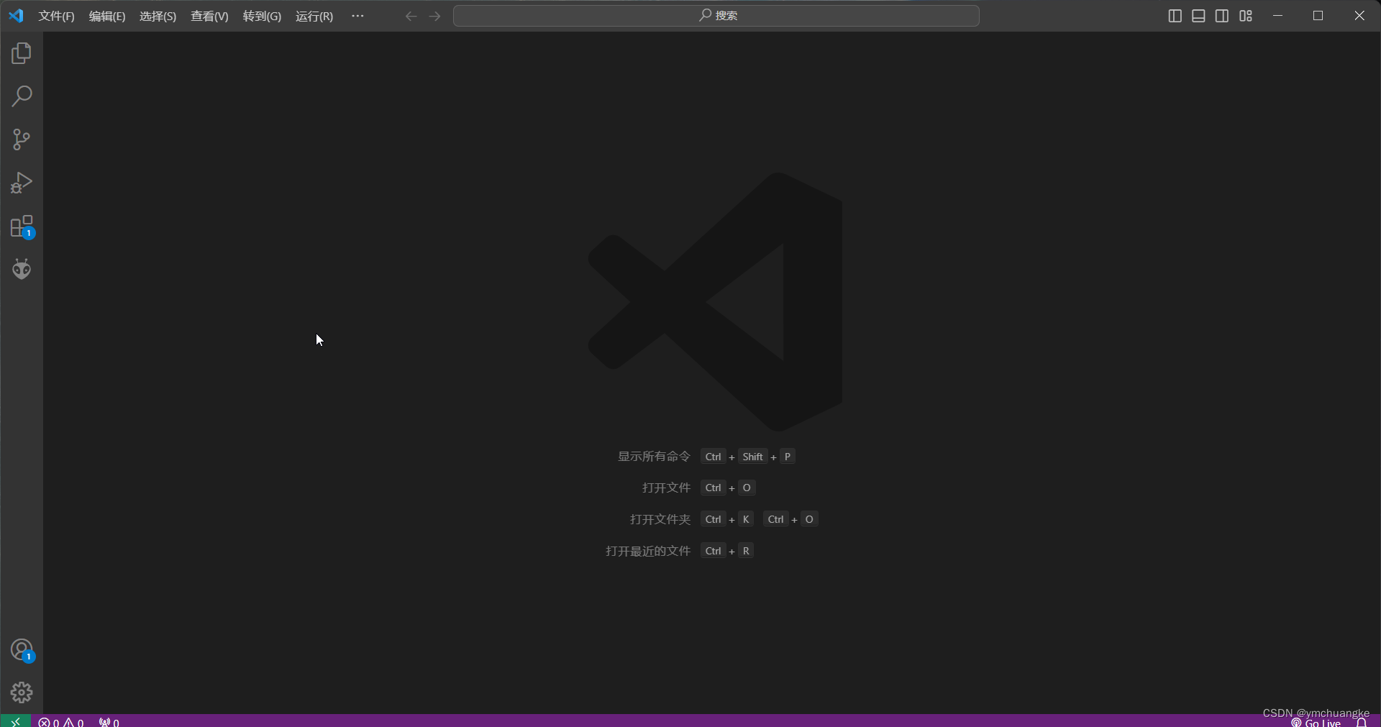Open the Explorer view in the activity bar
Image resolution: width=1381 pixels, height=727 pixels.
pyautogui.click(x=22, y=53)
